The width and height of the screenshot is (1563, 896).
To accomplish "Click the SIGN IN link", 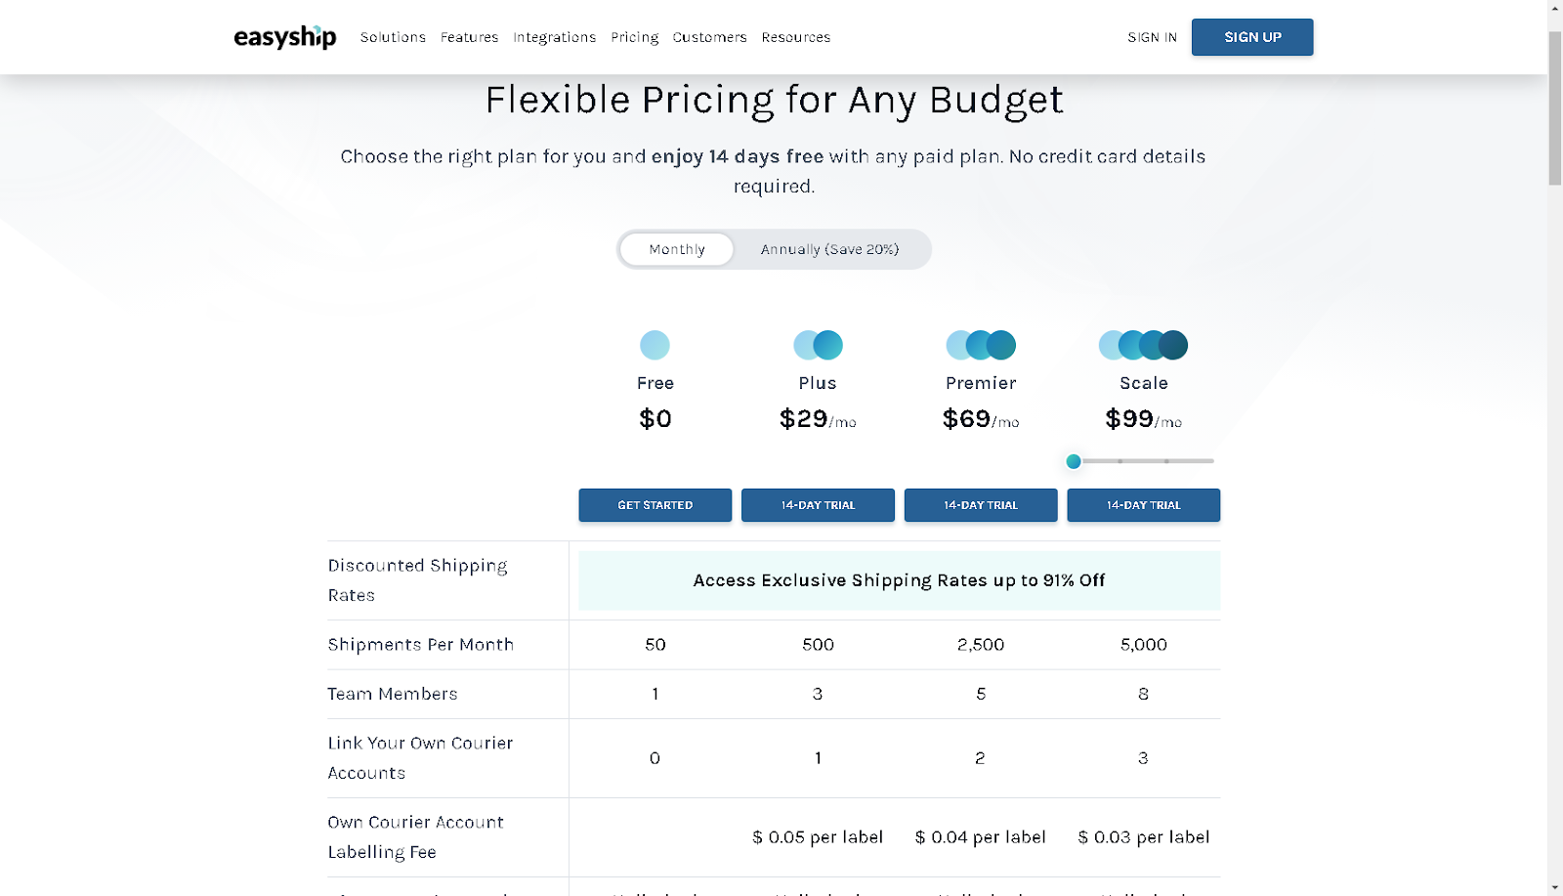I will 1152,37.
